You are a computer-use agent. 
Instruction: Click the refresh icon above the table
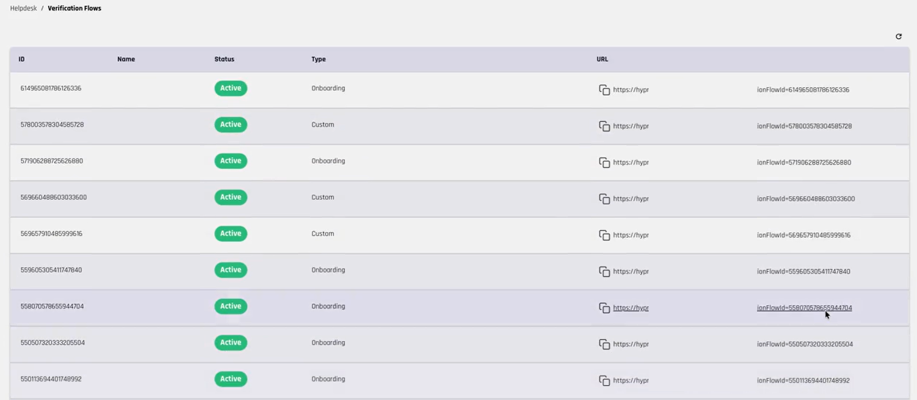pos(899,36)
